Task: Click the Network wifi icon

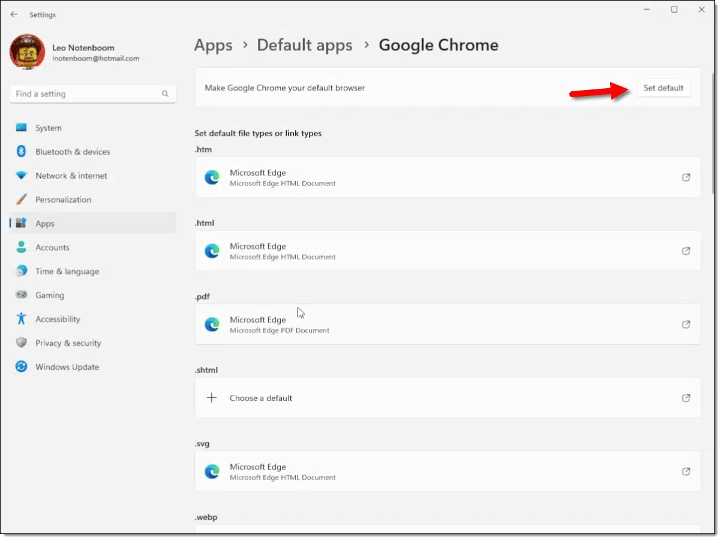Action: point(22,176)
